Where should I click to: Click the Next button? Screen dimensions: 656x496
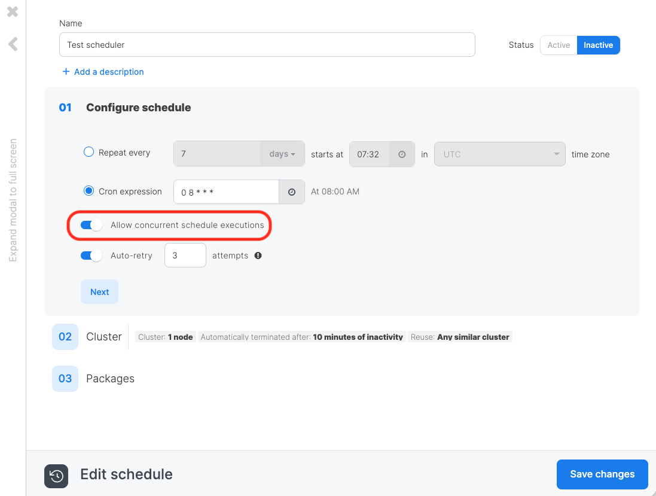[x=99, y=292]
